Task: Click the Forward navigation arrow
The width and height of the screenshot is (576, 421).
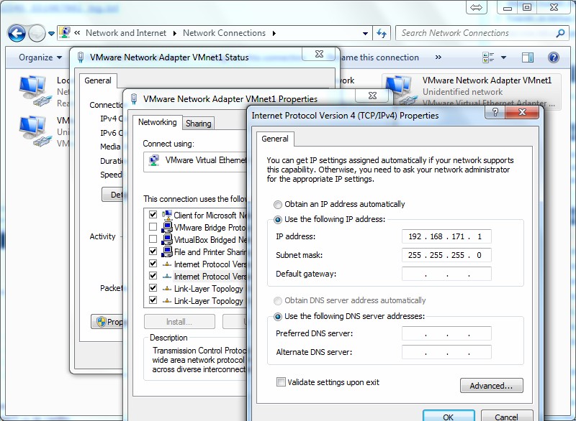Action: (x=37, y=34)
